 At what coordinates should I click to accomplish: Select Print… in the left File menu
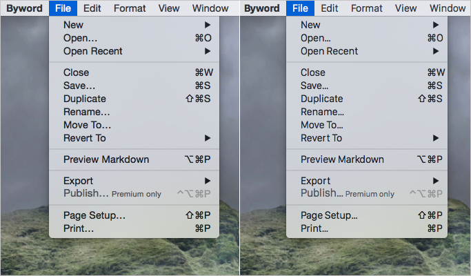pyautogui.click(x=134, y=228)
